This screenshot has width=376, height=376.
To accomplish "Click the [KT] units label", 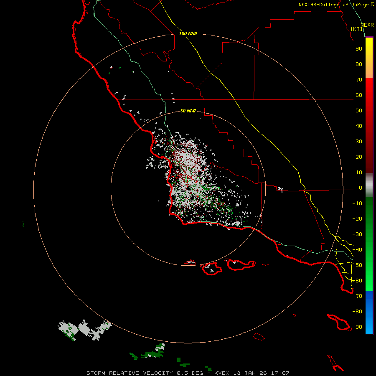I will tap(357, 29).
